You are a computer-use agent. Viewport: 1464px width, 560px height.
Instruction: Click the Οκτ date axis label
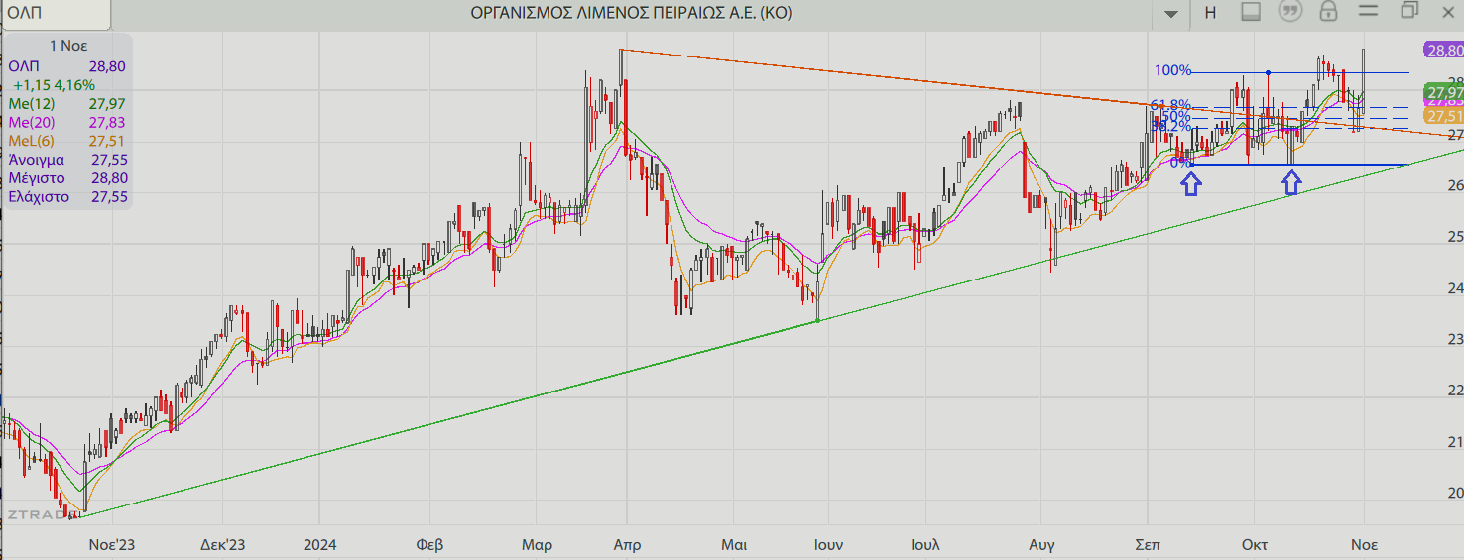click(1254, 544)
